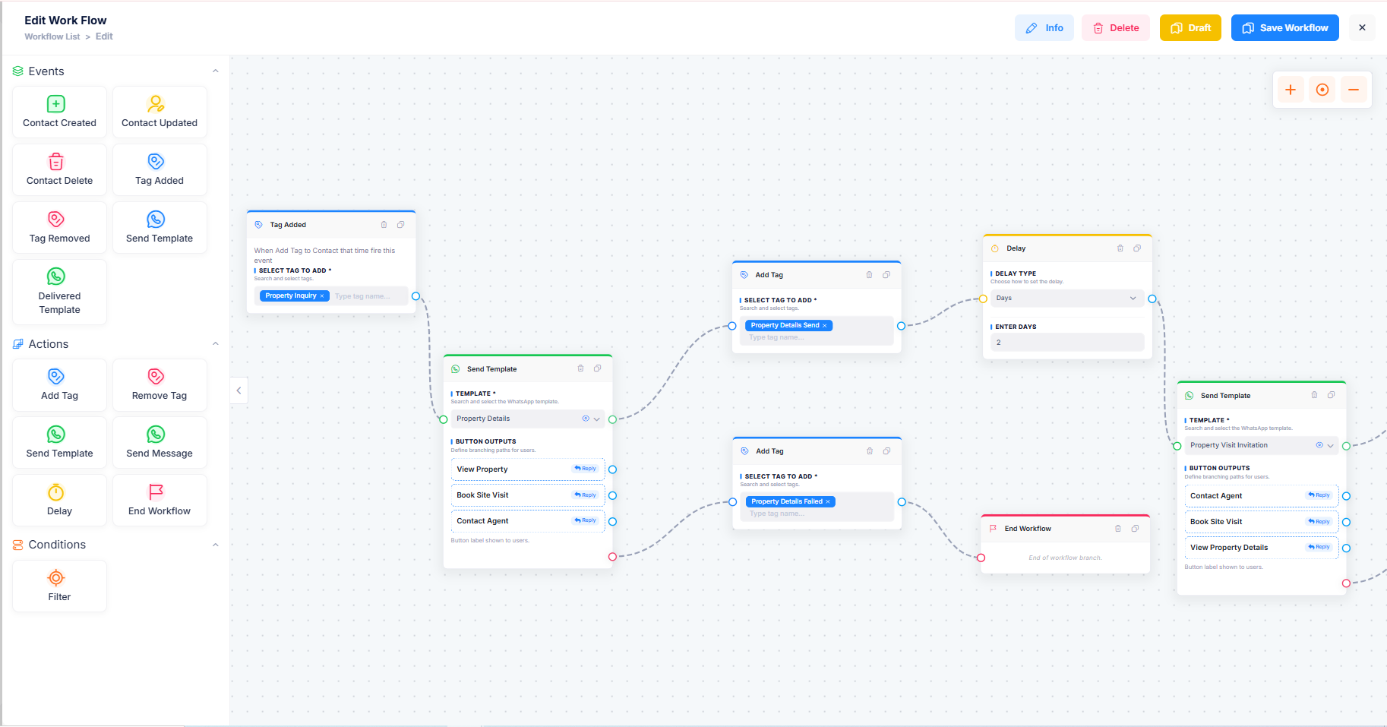
Task: Collapse the left sidebar panel
Action: [239, 390]
